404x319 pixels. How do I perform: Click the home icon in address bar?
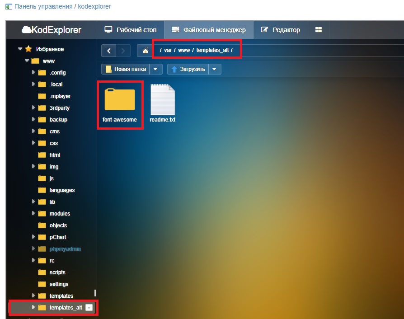pos(146,51)
